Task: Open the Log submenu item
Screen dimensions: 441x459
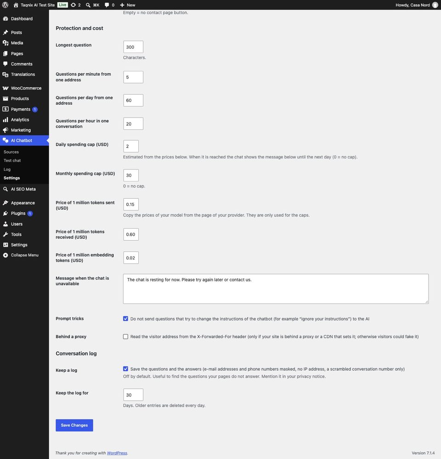Action: [7, 169]
